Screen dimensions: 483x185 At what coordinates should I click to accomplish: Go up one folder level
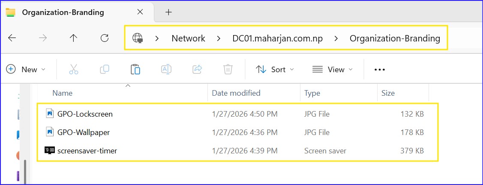point(73,38)
